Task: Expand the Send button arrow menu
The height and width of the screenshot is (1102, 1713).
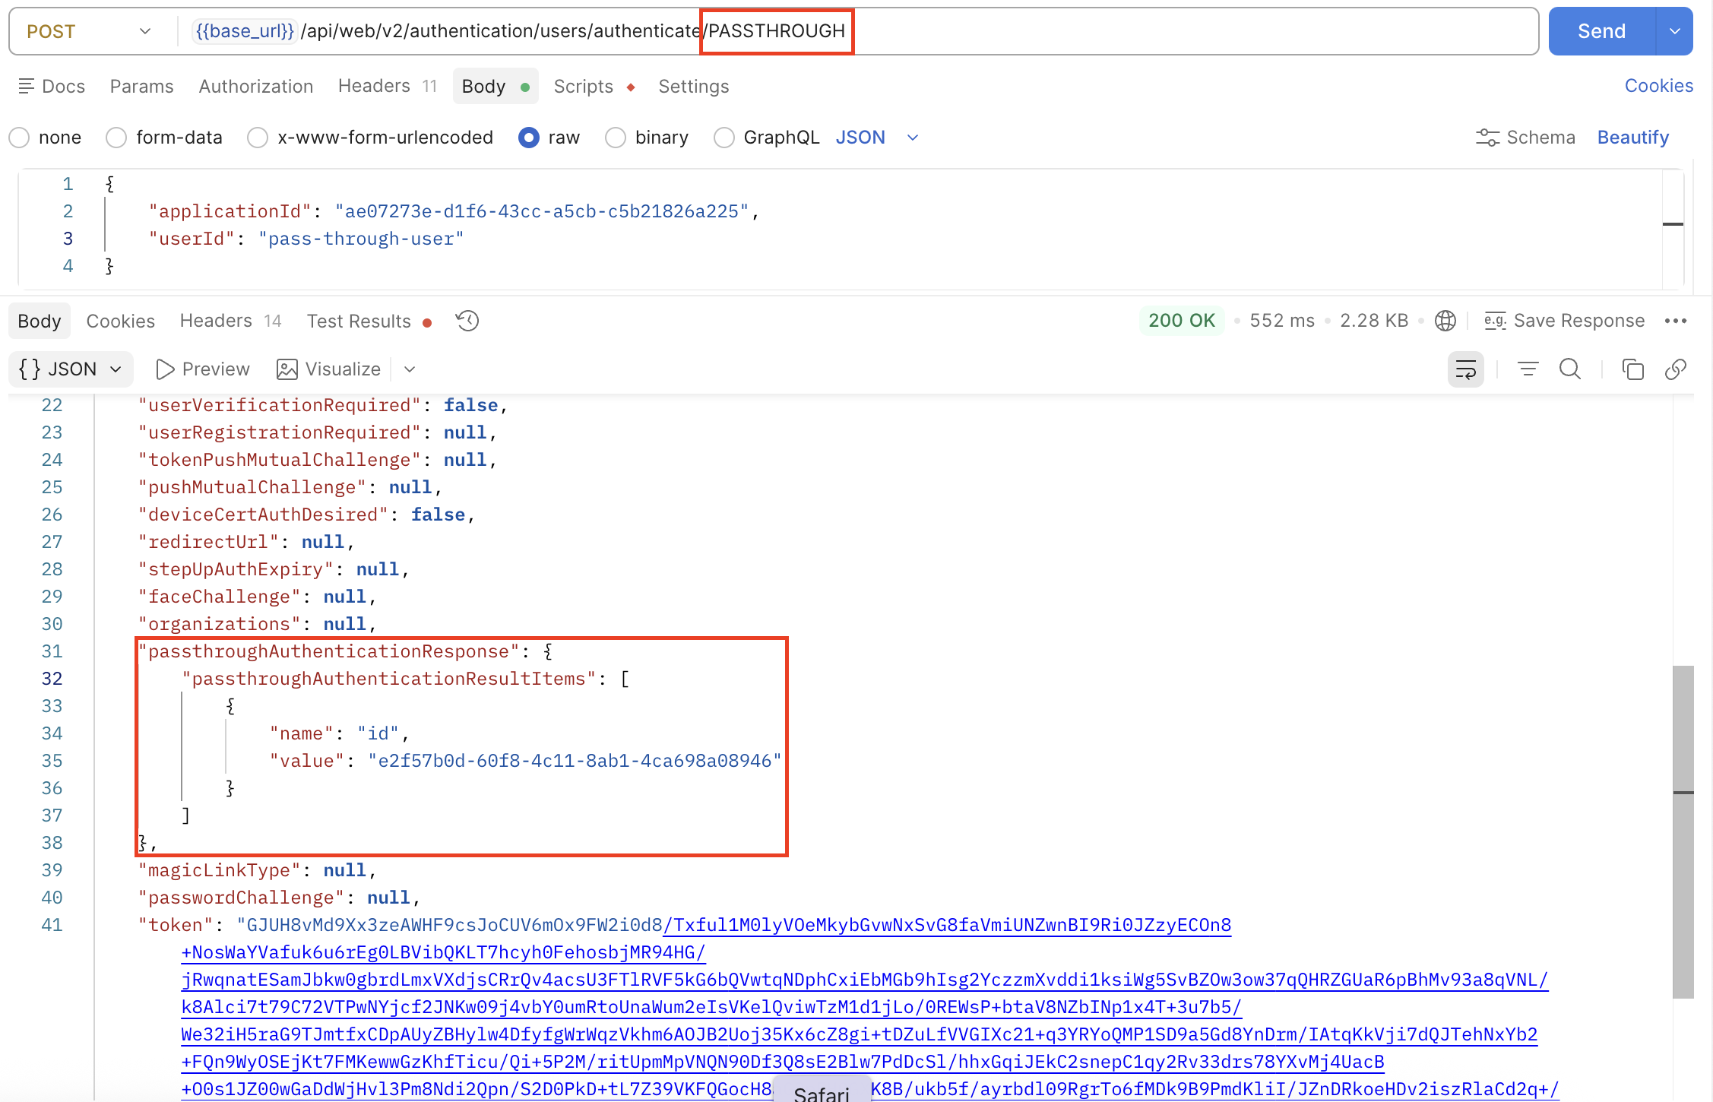Action: coord(1674,31)
